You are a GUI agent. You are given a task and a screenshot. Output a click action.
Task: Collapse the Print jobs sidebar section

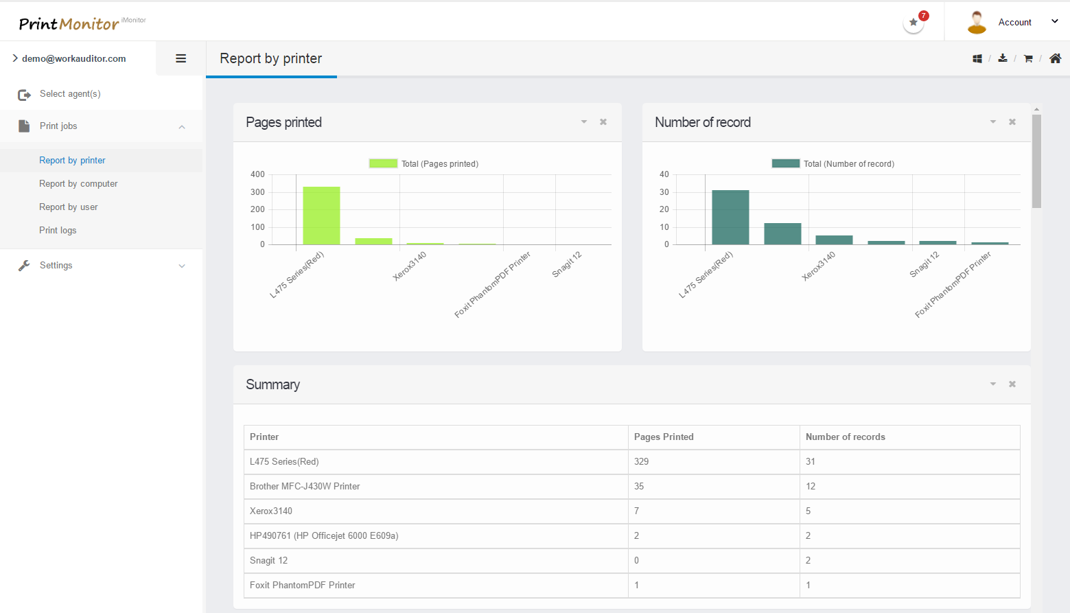pos(182,126)
